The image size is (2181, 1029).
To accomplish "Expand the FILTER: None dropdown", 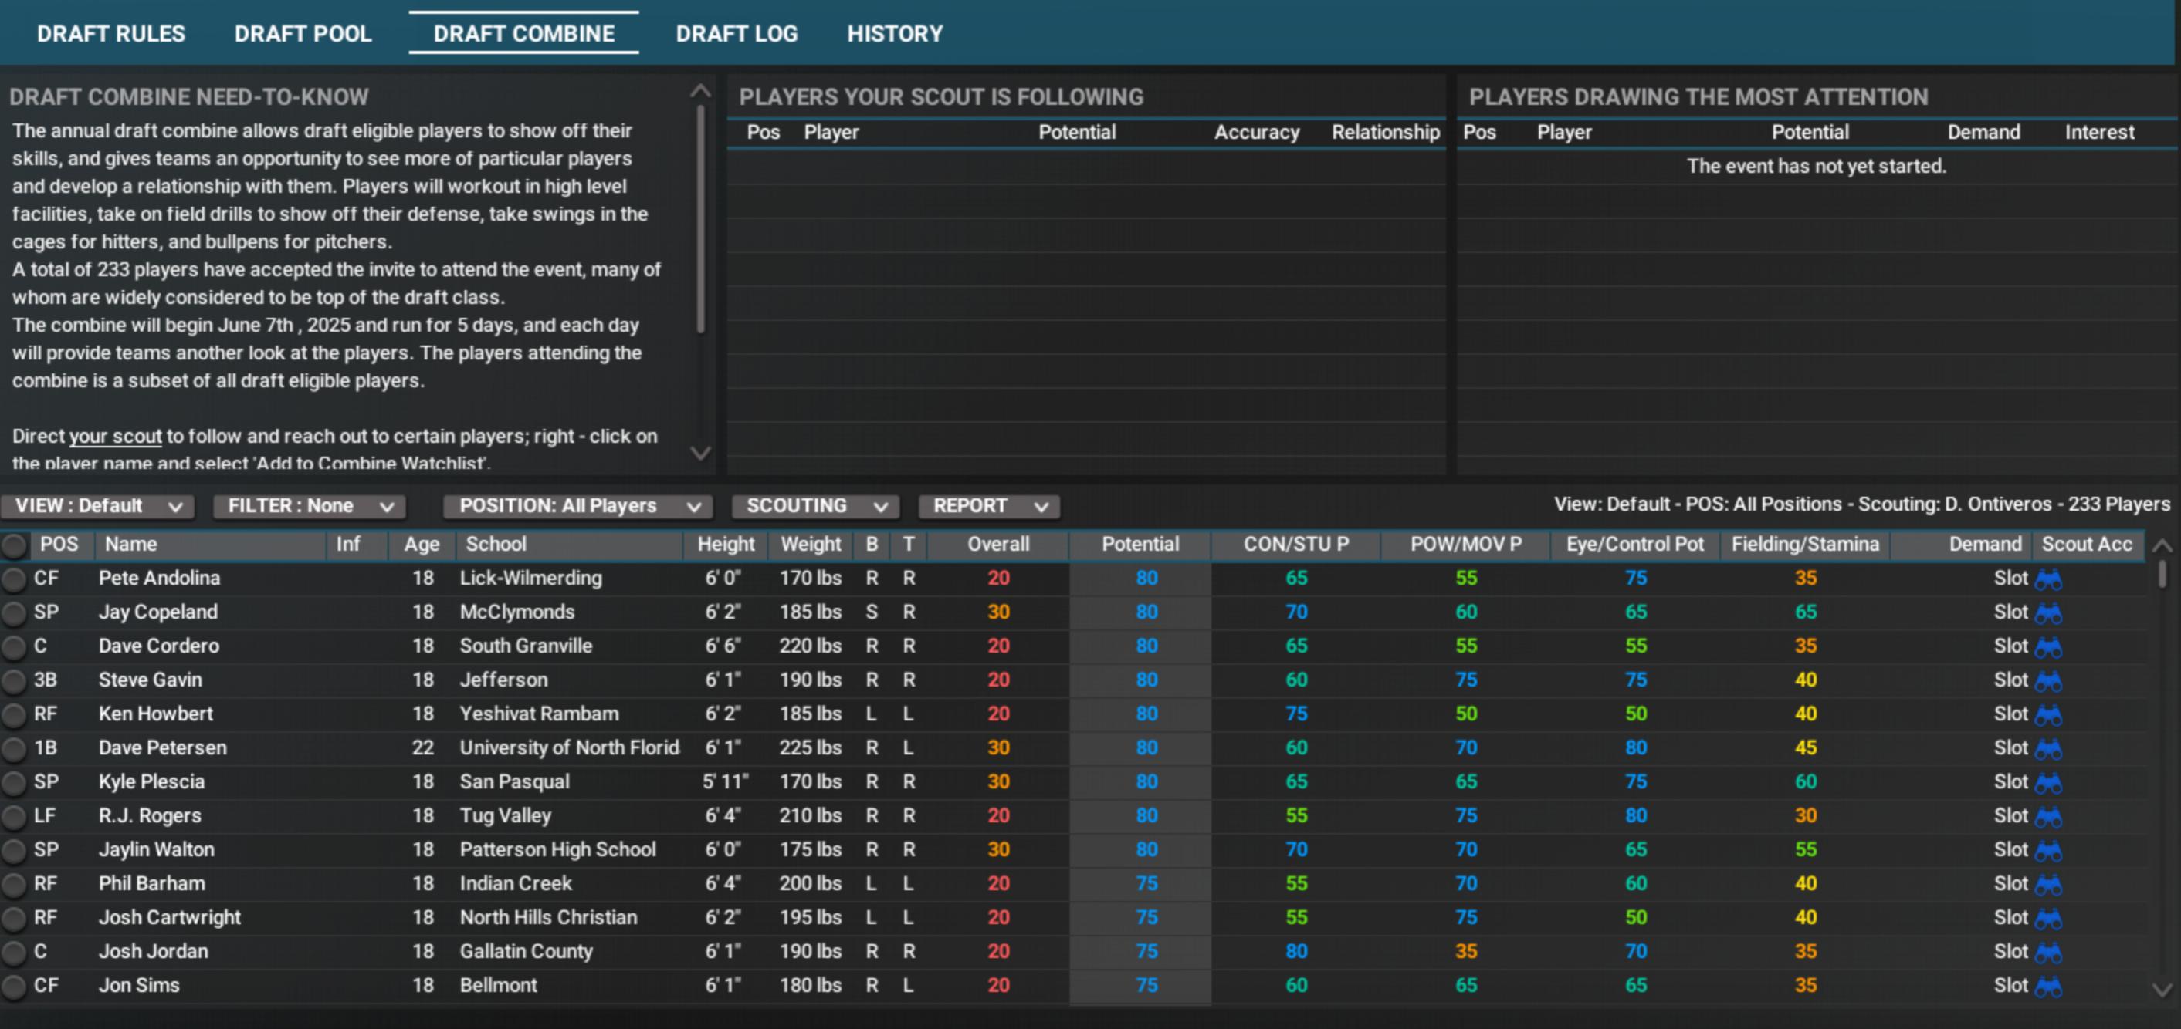I will click(310, 506).
